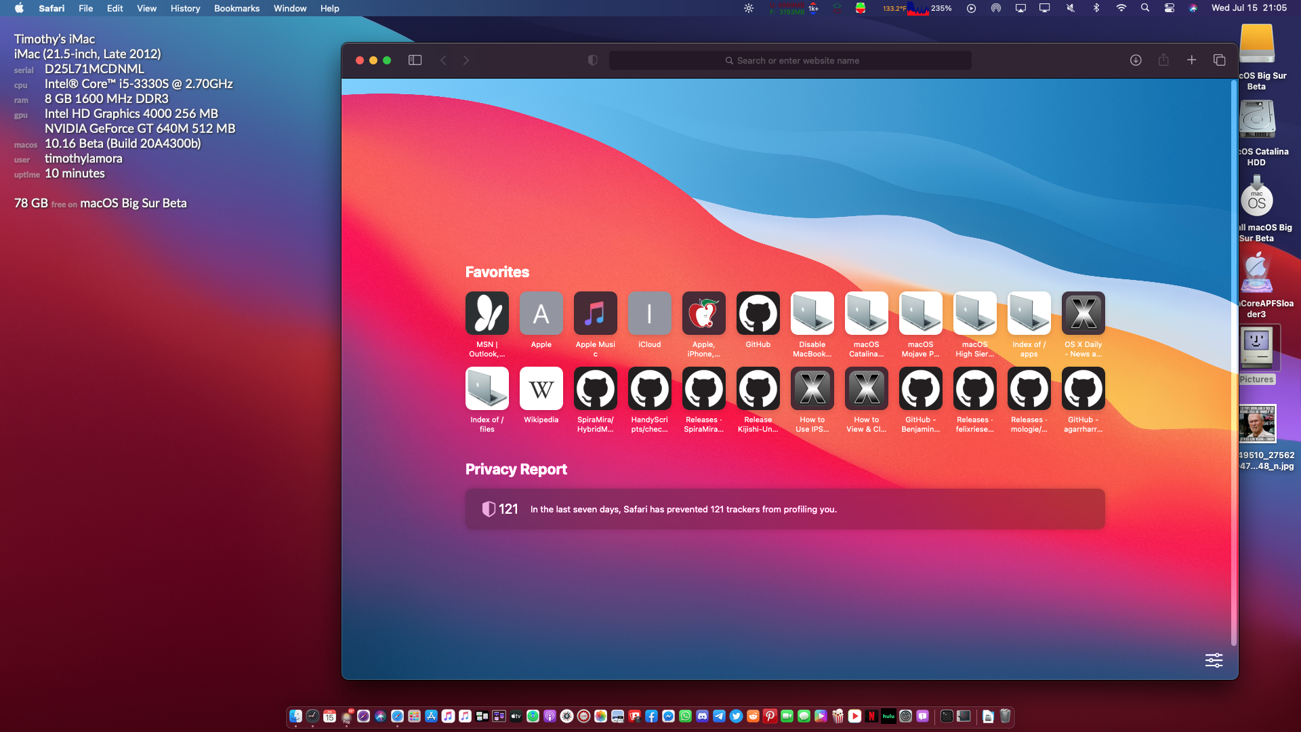Show Safari downloads
Viewport: 1301px width, 732px height.
[x=1136, y=60]
